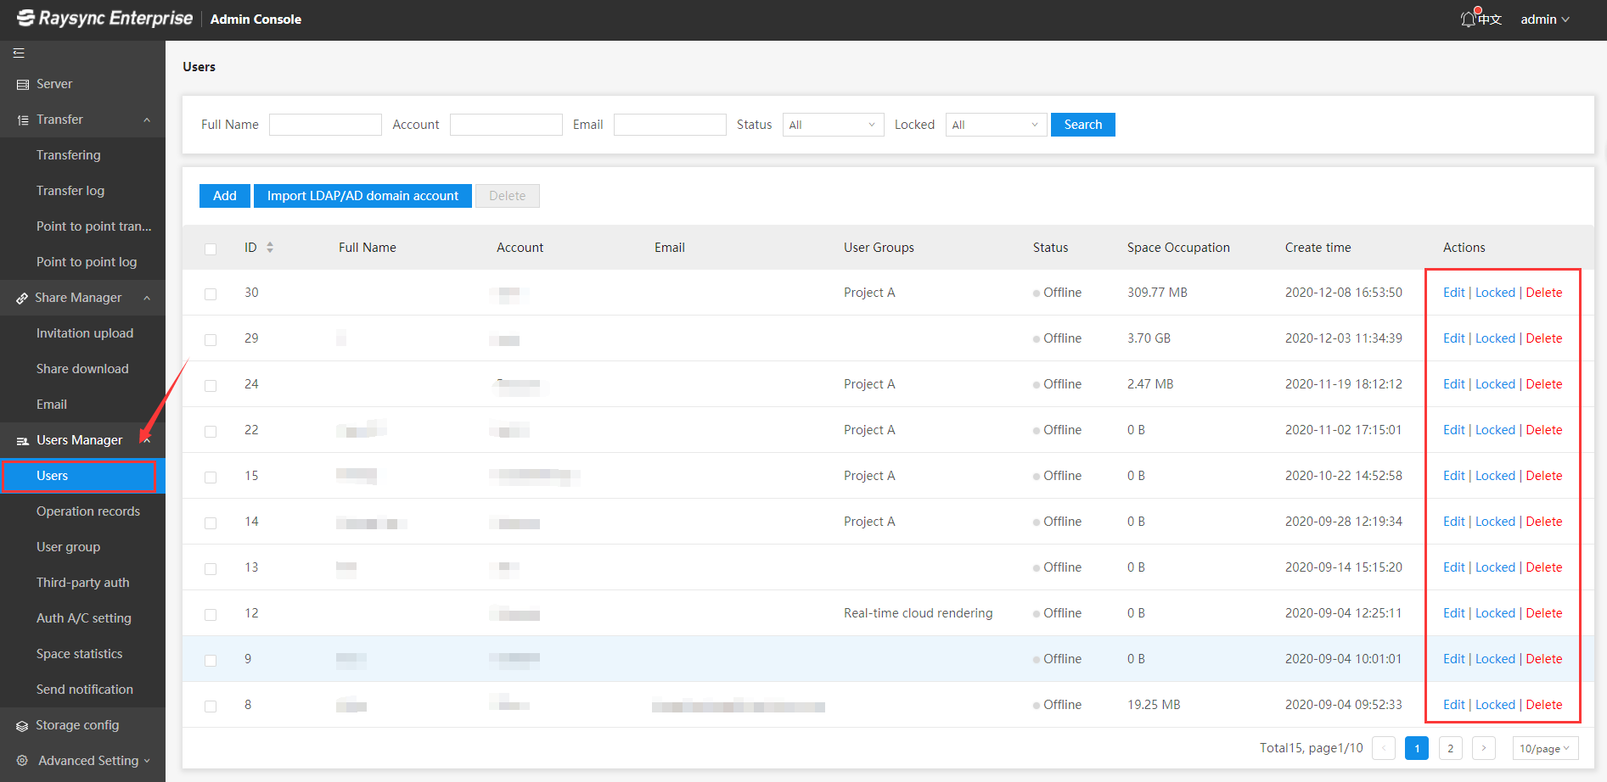Viewport: 1607px width, 782px height.
Task: Open the Send notification page
Action: point(85,690)
